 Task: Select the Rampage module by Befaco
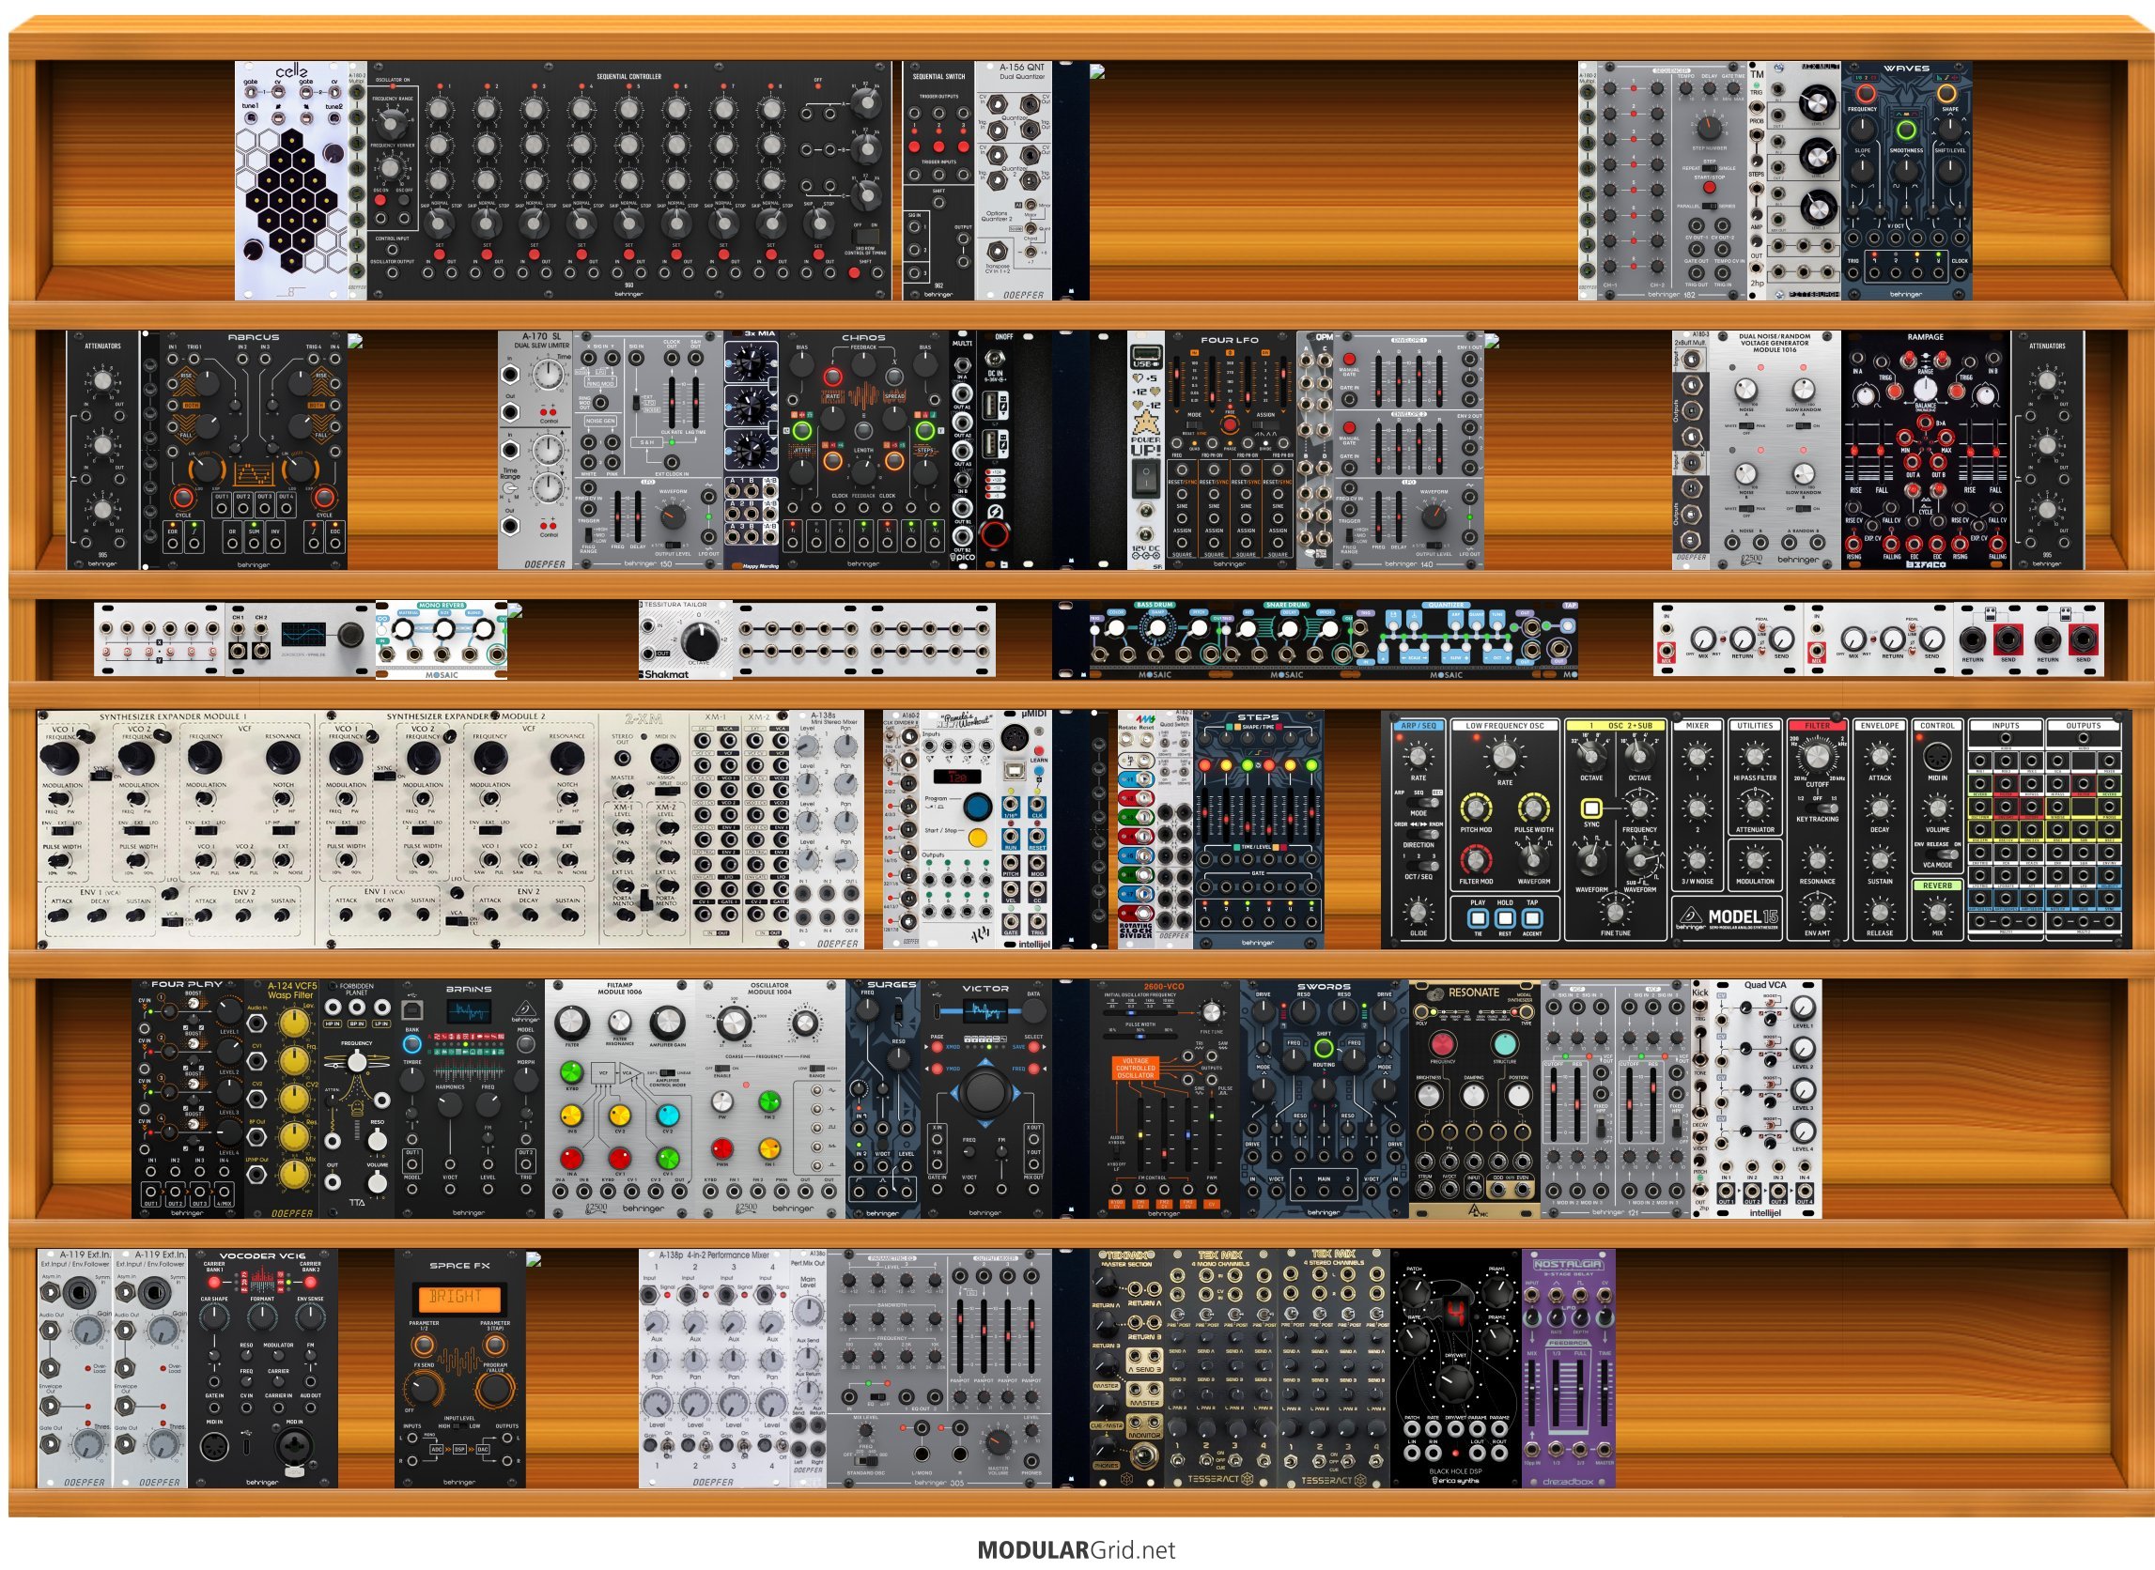1925,451
